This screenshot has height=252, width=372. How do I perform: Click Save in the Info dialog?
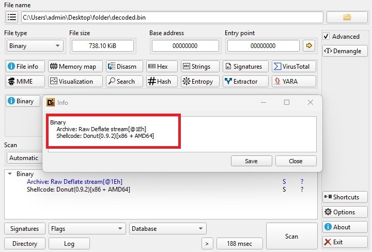point(251,161)
